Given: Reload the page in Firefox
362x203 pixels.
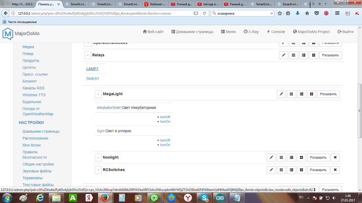Looking at the screenshot, I should 204,13.
